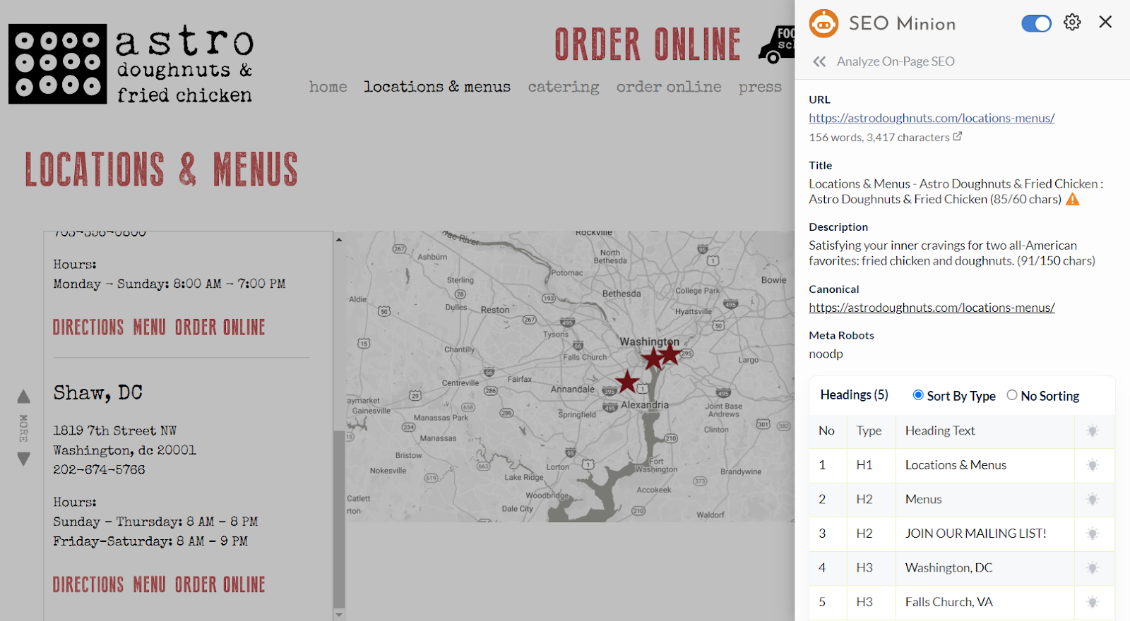Click ORDER ONLINE above the Shaw, DC listing
This screenshot has height=621, width=1130.
pyautogui.click(x=220, y=327)
